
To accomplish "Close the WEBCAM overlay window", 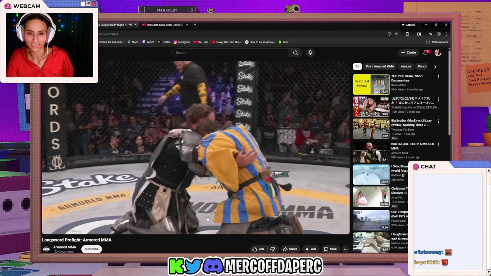I will pos(94,4).
